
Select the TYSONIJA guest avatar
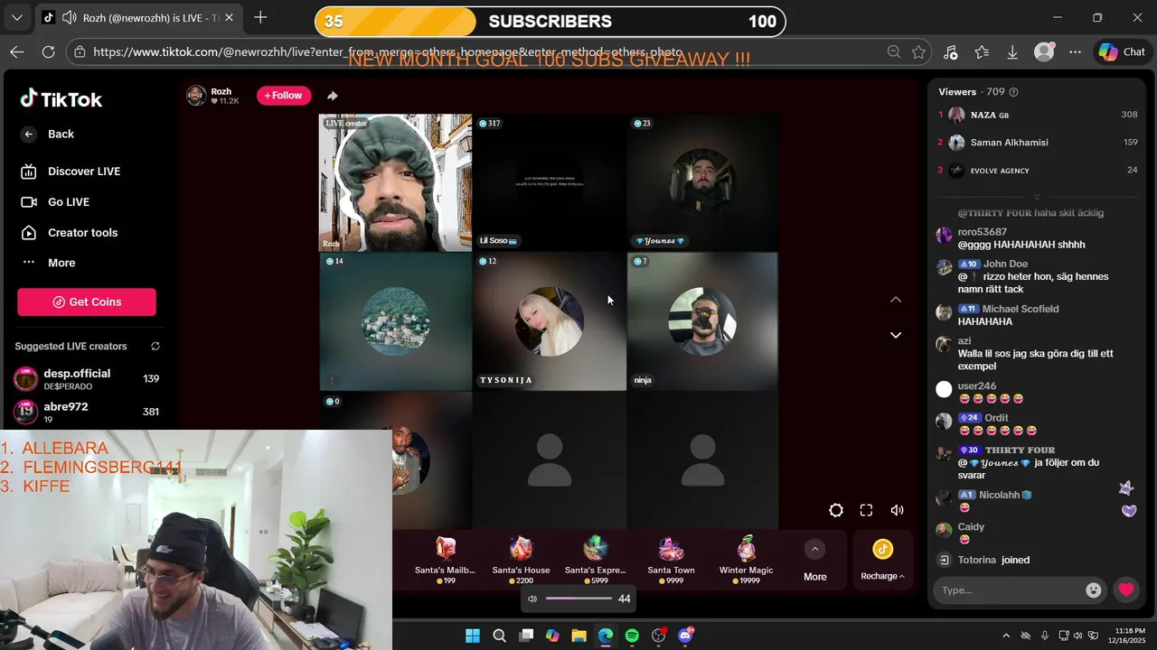pos(549,321)
